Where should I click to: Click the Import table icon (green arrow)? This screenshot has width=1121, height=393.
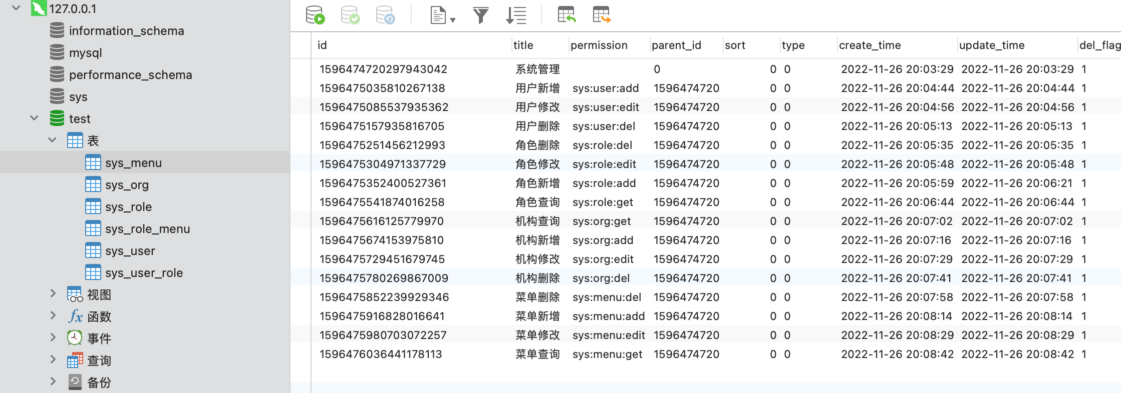(567, 15)
